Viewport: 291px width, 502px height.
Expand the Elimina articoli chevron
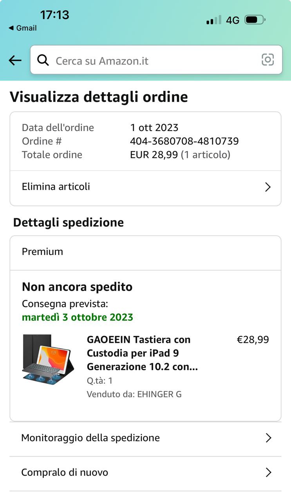(268, 187)
